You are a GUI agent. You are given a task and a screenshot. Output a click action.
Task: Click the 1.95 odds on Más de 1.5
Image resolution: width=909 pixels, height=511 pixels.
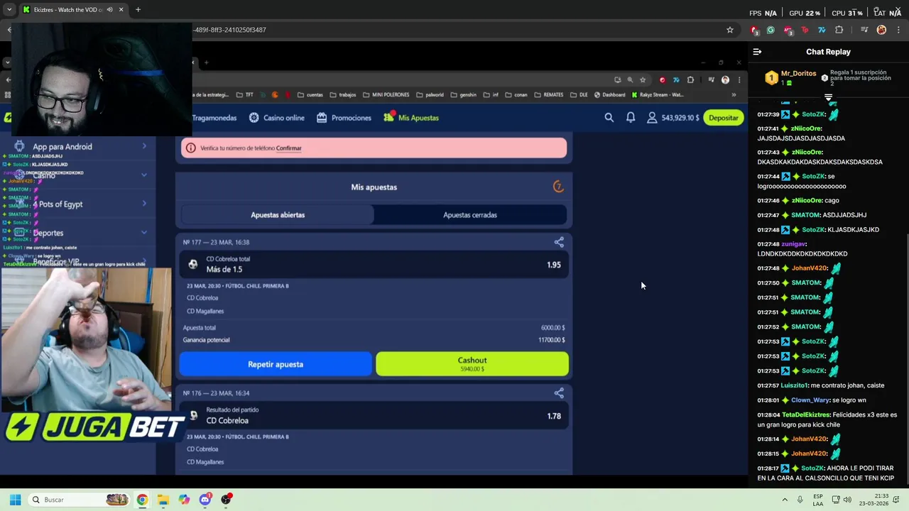coord(554,265)
